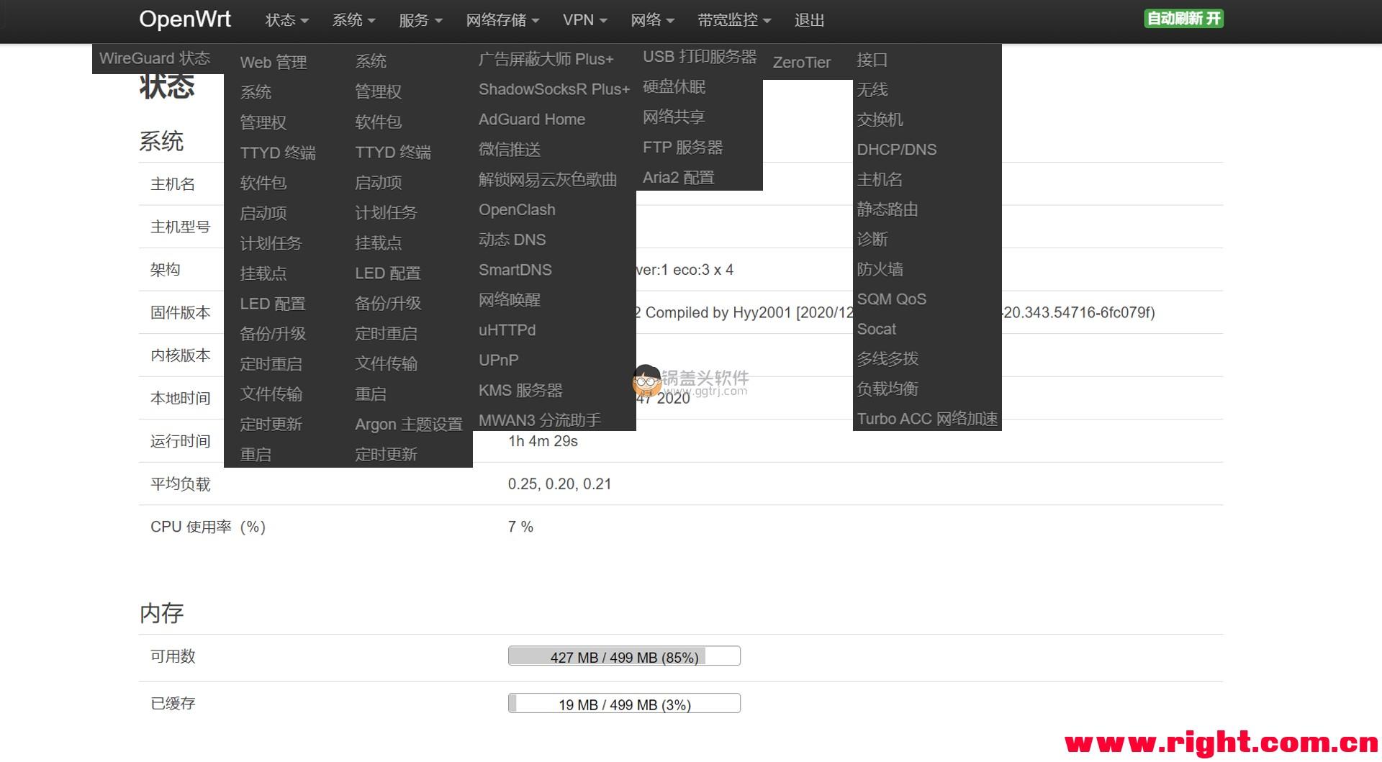The width and height of the screenshot is (1382, 762).
Task: Open ZeroTier from VPN menu
Action: click(x=802, y=62)
